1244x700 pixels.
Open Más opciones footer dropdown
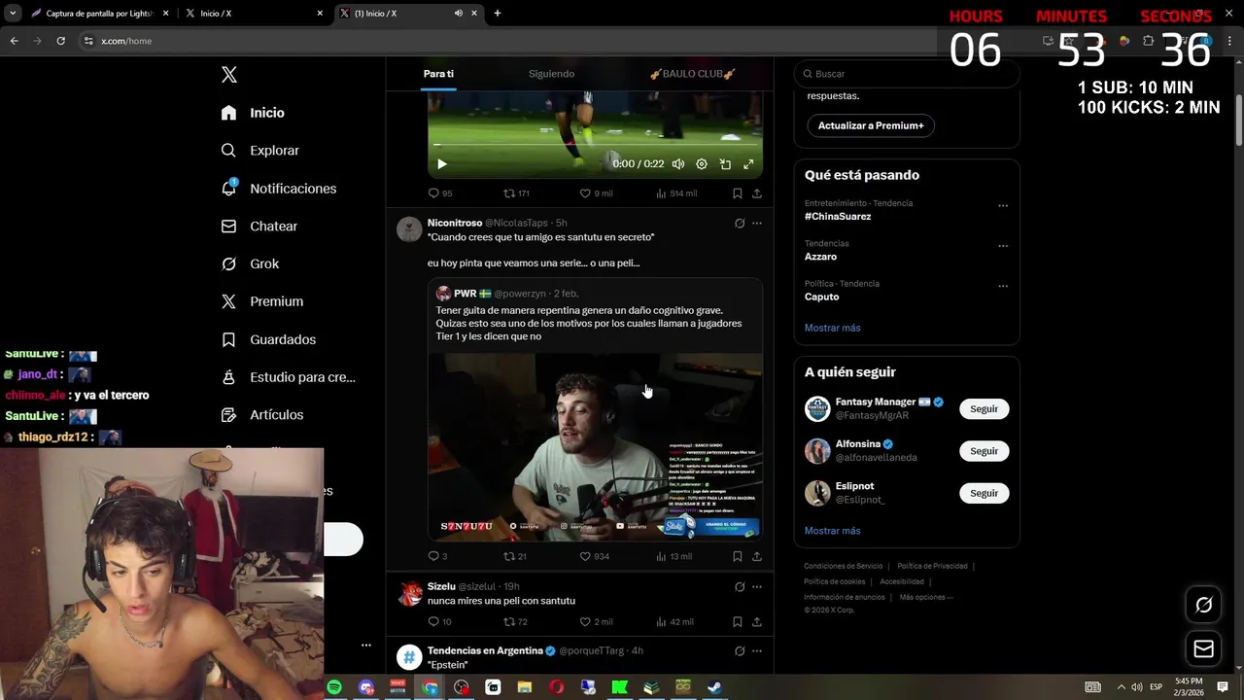[x=926, y=597]
